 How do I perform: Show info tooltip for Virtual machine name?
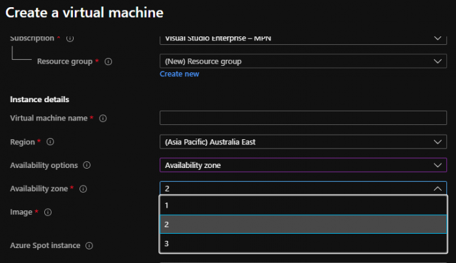(103, 118)
